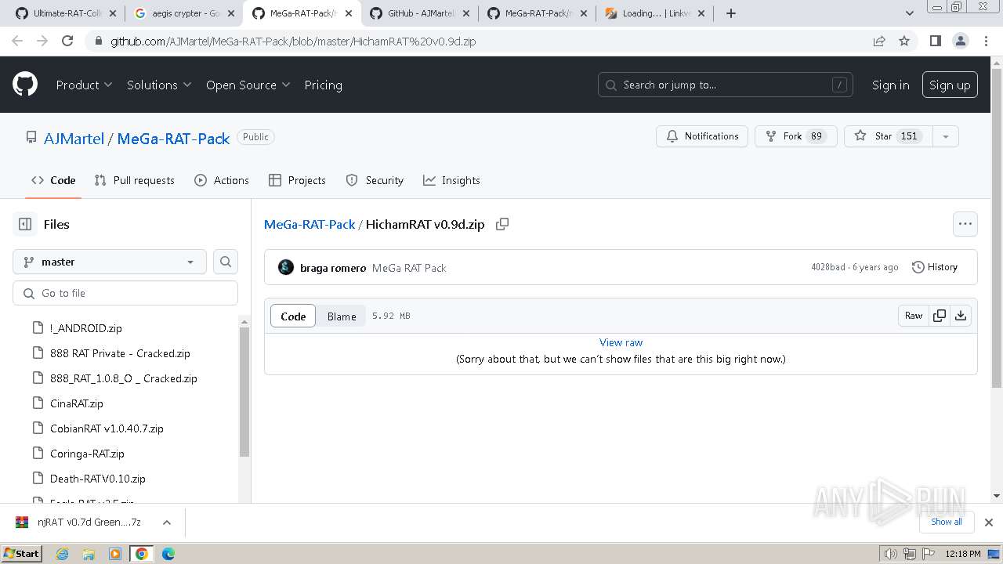Click the Pricing link

(323, 85)
